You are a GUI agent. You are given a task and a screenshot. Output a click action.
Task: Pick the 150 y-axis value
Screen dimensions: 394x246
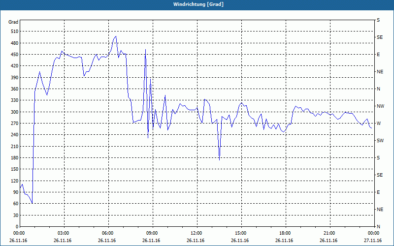15,169
